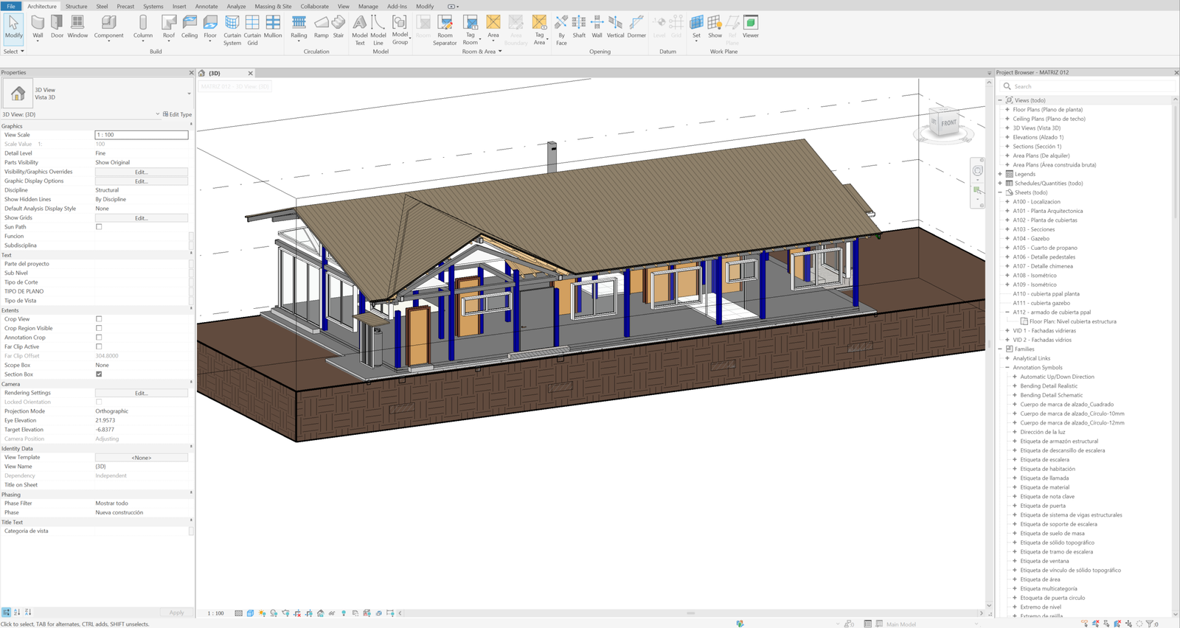
Task: Select the Model Text tool
Action: coord(360,30)
